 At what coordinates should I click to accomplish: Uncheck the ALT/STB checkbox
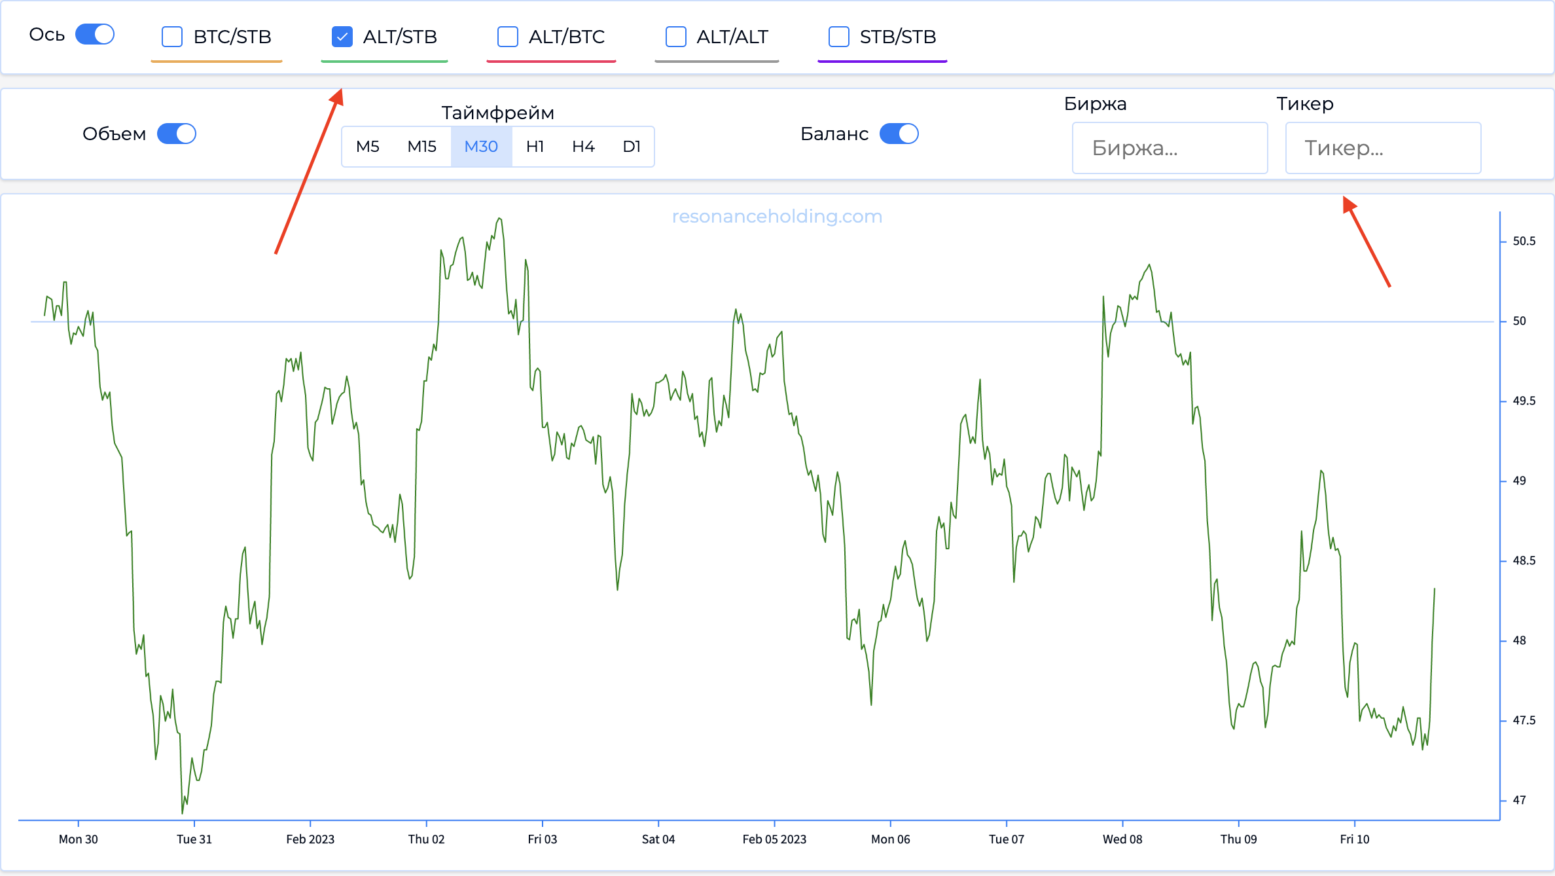tap(342, 37)
